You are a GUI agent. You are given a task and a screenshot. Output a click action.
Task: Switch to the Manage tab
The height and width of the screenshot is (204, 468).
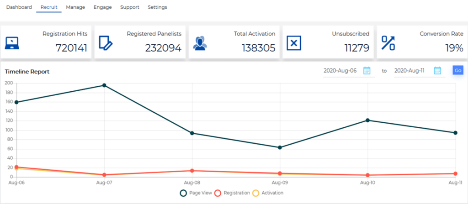coord(75,7)
